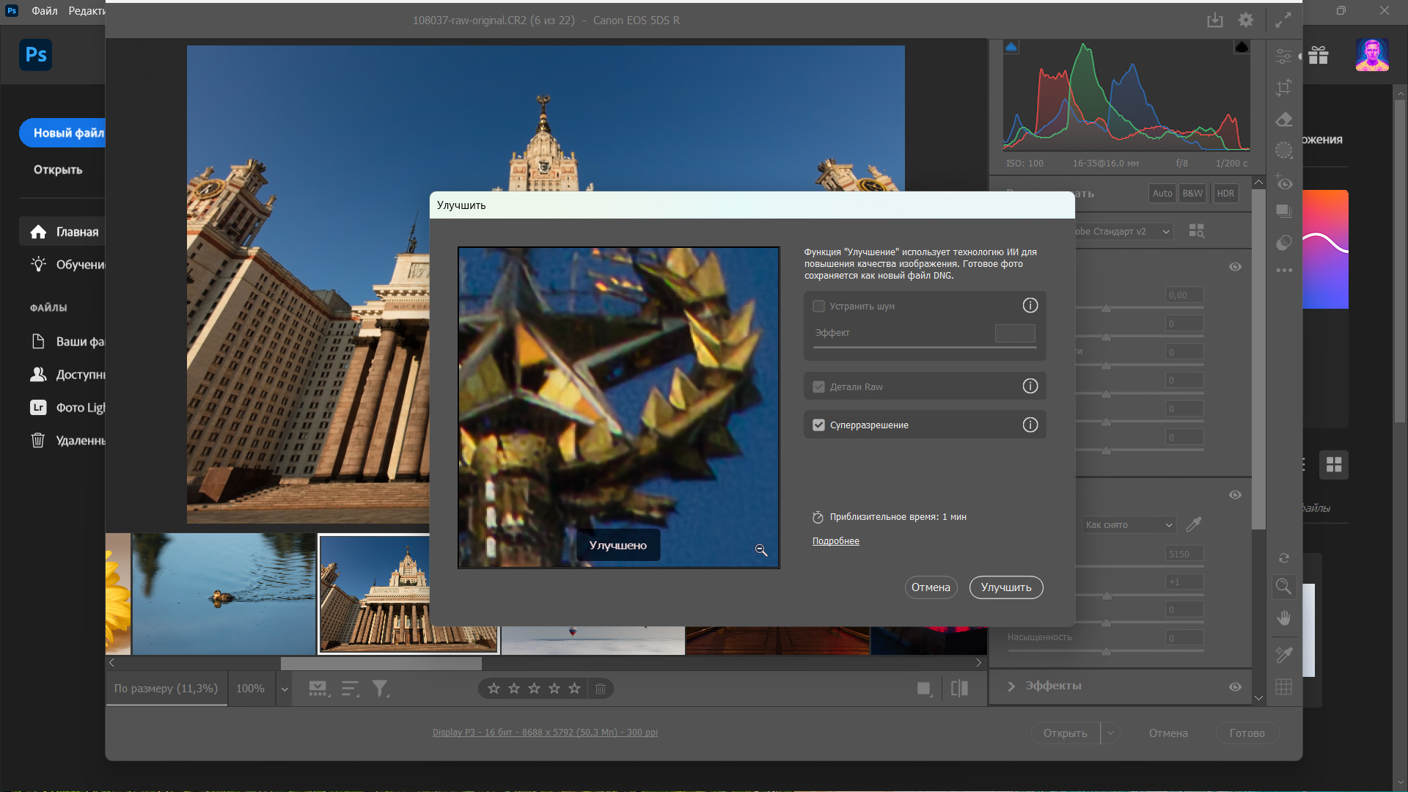Toggle the shadow clipping warning triangle
Image resolution: width=1408 pixels, height=792 pixels.
coord(1011,48)
